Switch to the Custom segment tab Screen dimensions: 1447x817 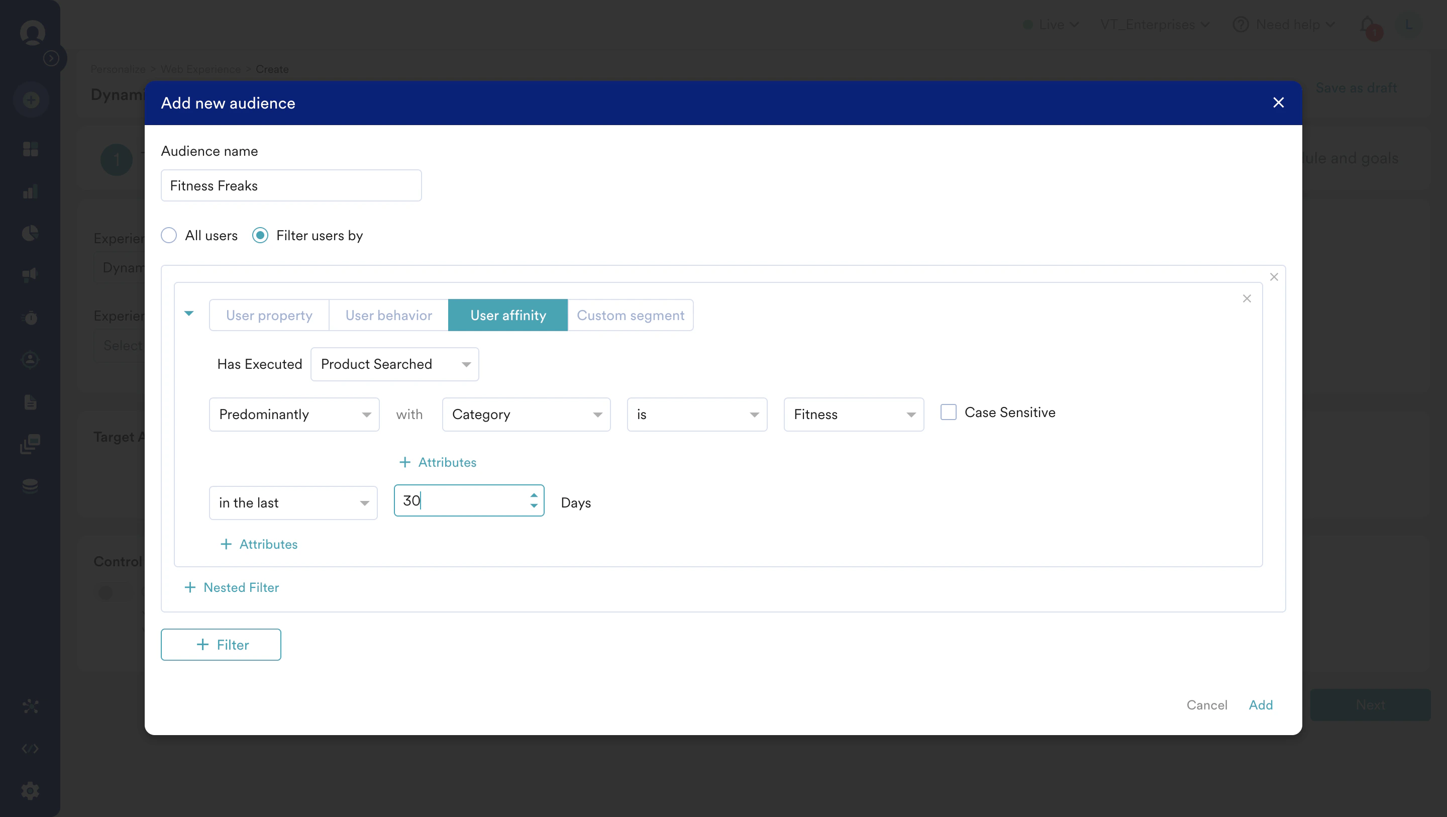[x=630, y=315]
